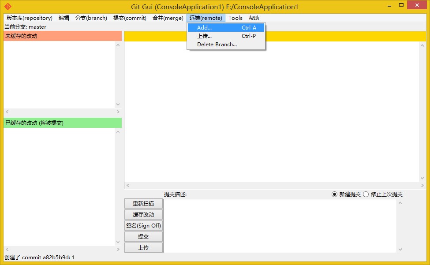Click up arrow of unstaged list scrollbar
The height and width of the screenshot is (265, 430).
click(x=118, y=45)
